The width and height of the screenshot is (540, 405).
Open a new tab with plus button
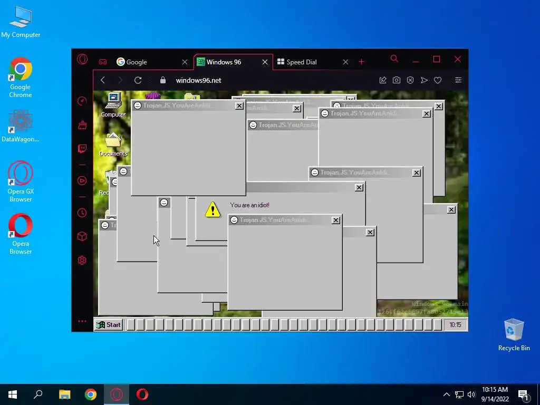click(x=361, y=62)
